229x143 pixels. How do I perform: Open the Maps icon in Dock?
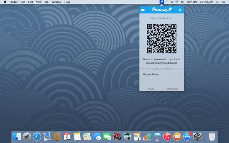coord(87,137)
